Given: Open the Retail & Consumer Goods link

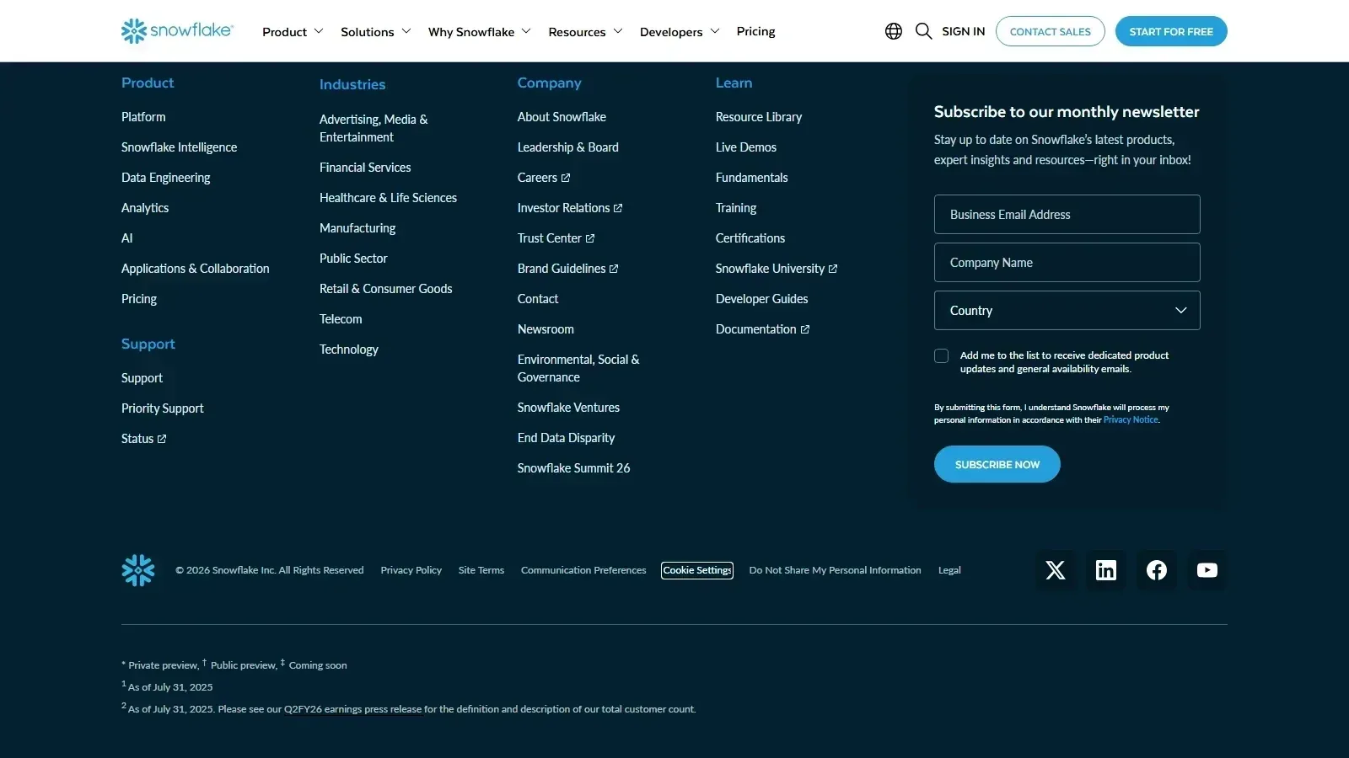Looking at the screenshot, I should pyautogui.click(x=385, y=289).
